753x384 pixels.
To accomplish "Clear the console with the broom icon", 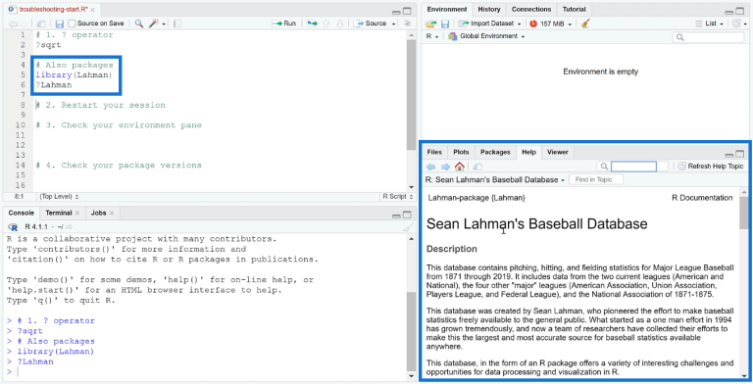I will [x=407, y=226].
